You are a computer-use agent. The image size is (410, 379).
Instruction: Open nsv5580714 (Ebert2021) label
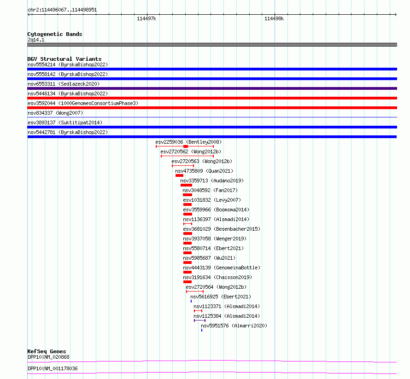[213, 248]
